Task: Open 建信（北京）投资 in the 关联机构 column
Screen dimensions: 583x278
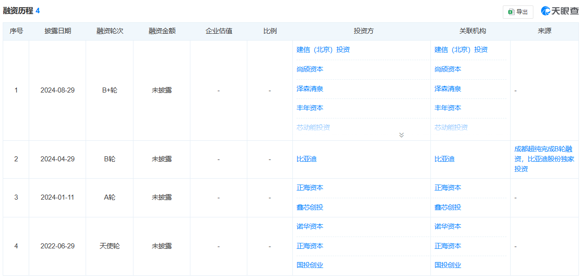Action: click(461, 50)
